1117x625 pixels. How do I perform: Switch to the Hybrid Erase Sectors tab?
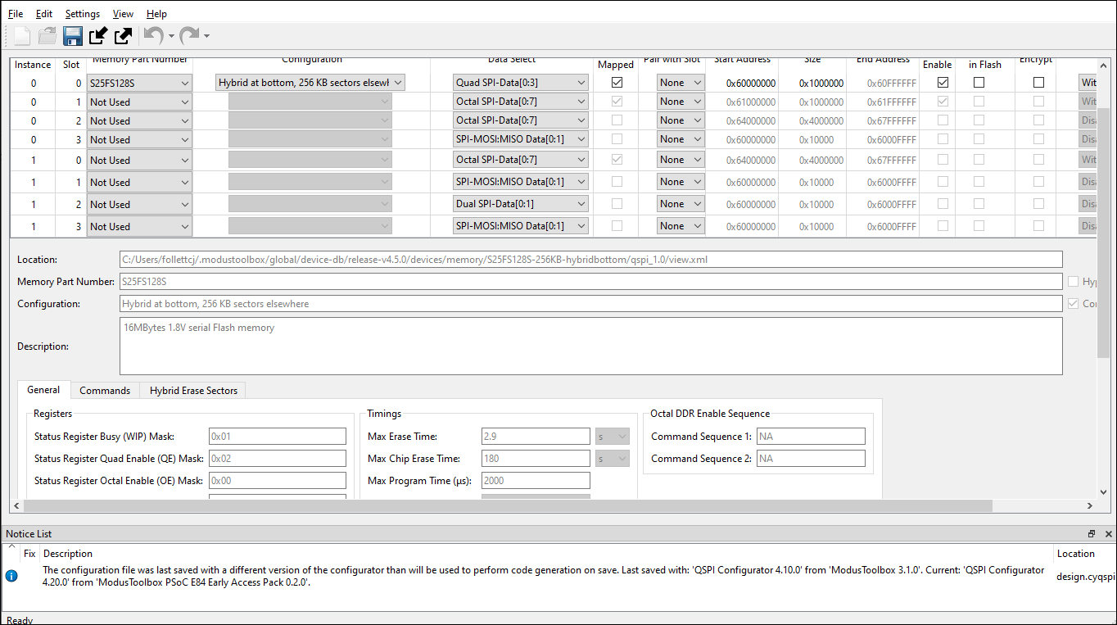(x=193, y=391)
